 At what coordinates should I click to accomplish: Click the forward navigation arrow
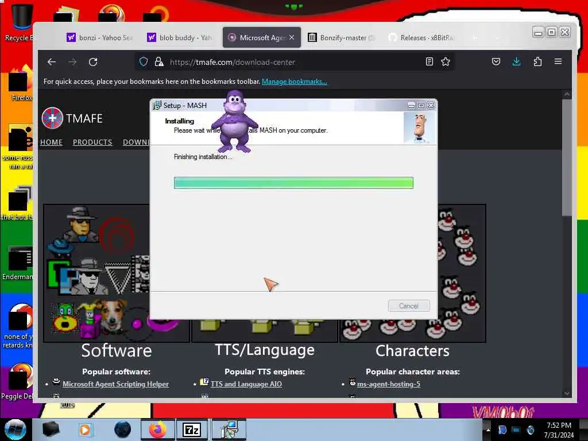click(x=72, y=62)
